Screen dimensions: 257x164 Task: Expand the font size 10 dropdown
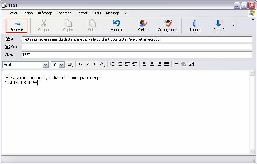click(x=61, y=65)
